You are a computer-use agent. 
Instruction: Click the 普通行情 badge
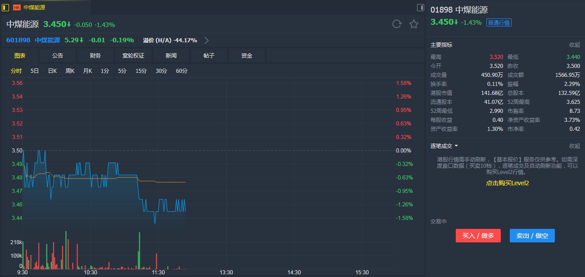coord(499,22)
